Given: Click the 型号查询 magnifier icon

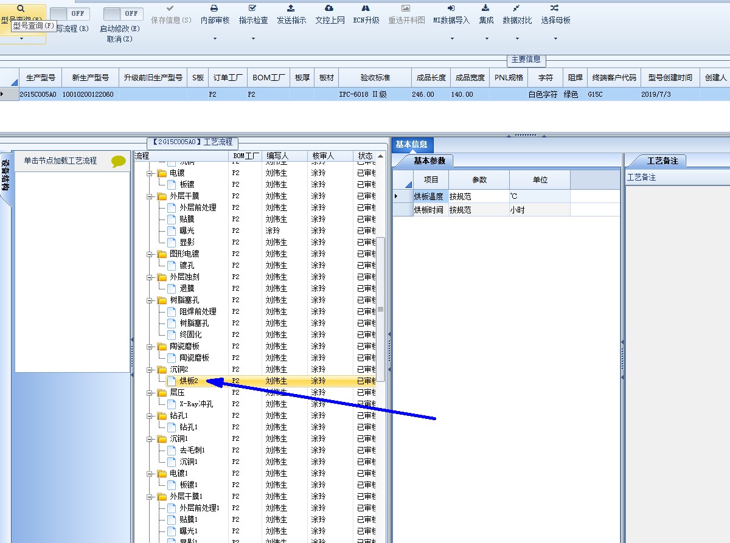Looking at the screenshot, I should pyautogui.click(x=21, y=9).
